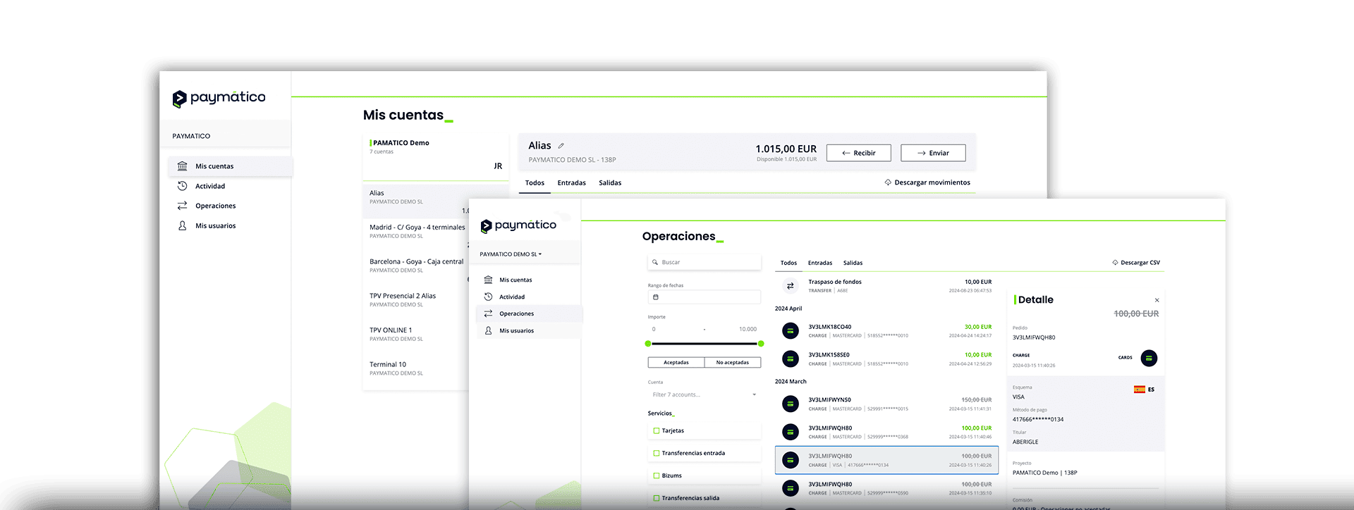Click bank icon beside Mis cuentas, Operaciones window
1354x510 pixels.
point(488,280)
